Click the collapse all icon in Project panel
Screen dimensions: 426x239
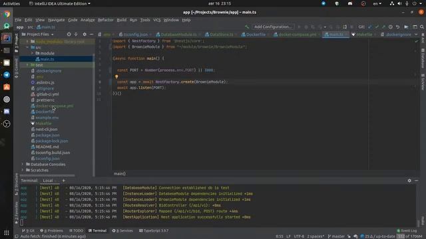(76, 35)
